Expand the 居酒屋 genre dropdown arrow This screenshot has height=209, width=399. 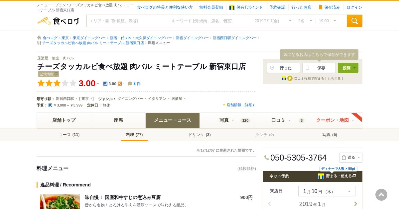[x=185, y=99]
